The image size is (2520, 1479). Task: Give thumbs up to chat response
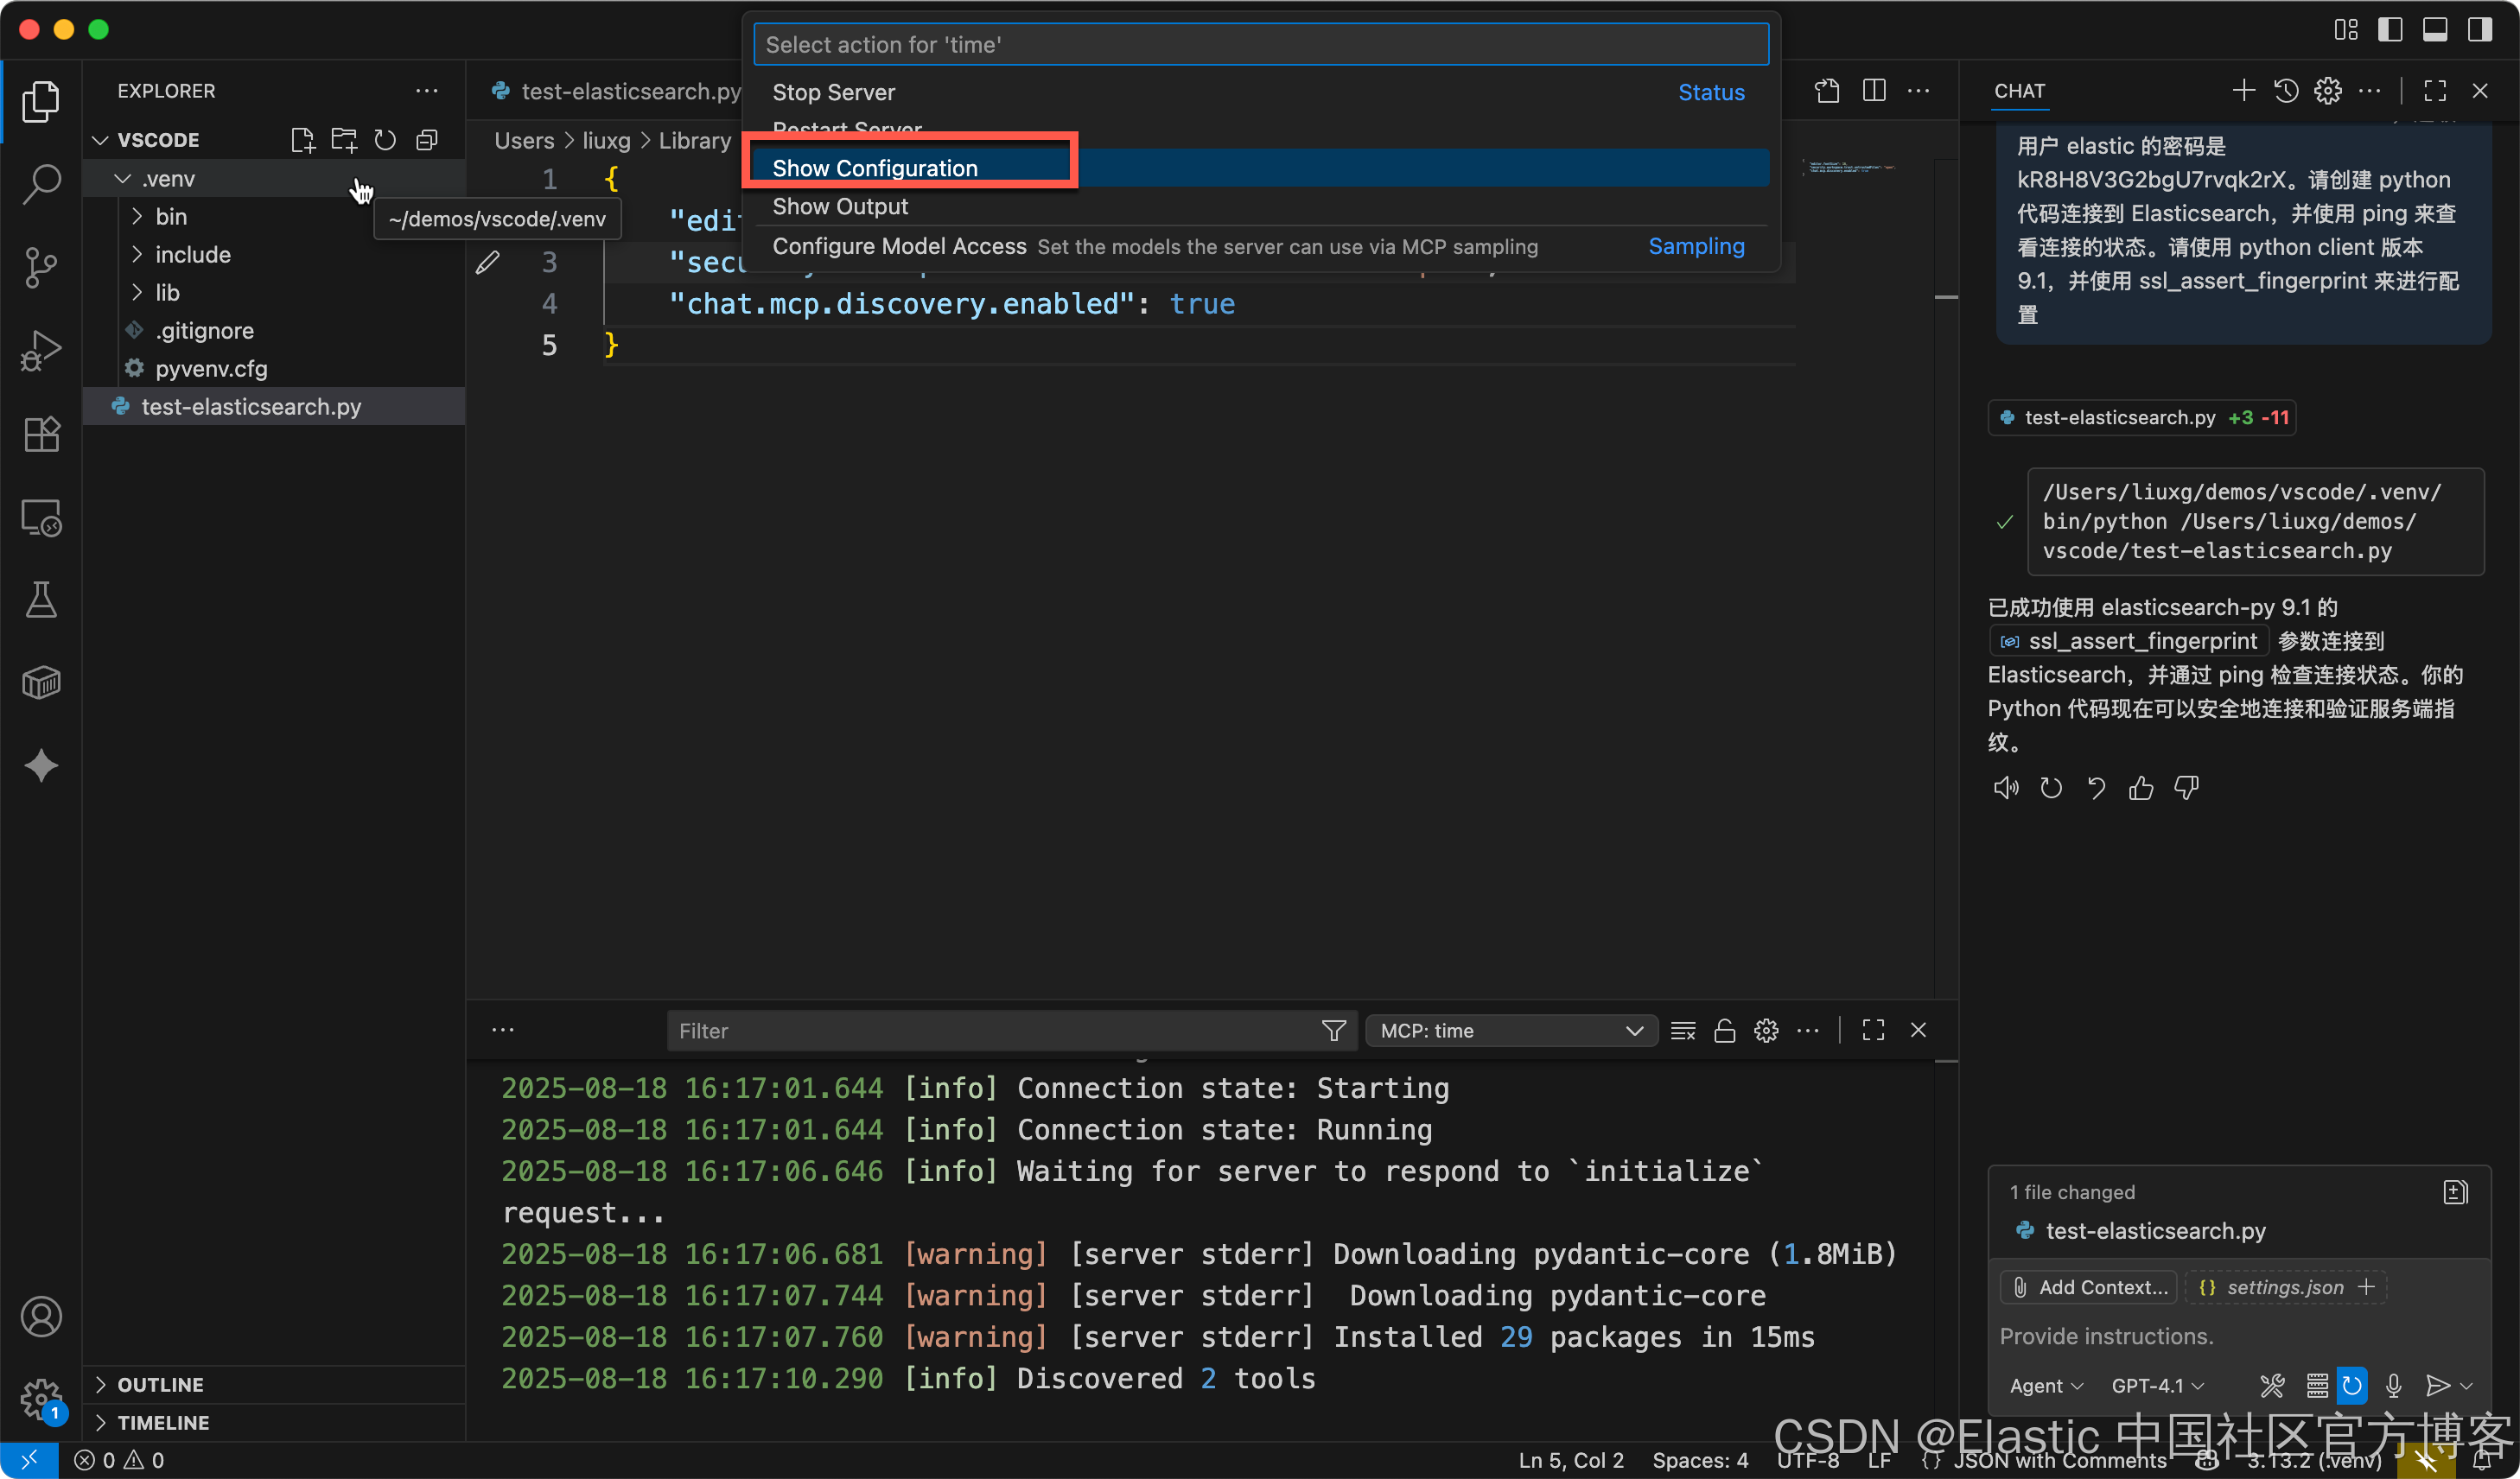coord(2141,789)
